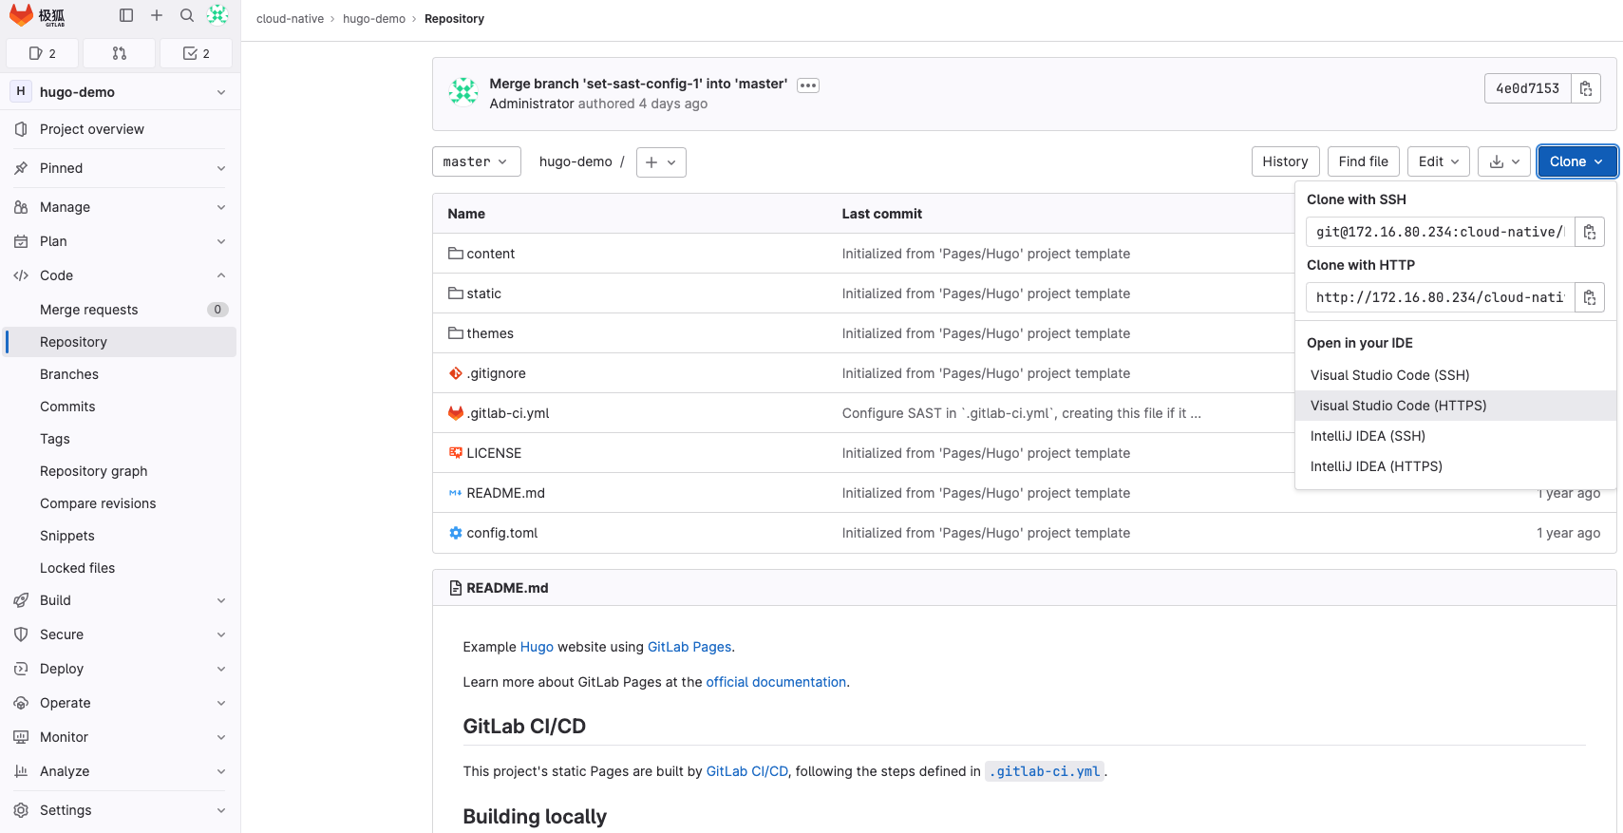Go to cloud-native in the breadcrumb

tap(290, 19)
